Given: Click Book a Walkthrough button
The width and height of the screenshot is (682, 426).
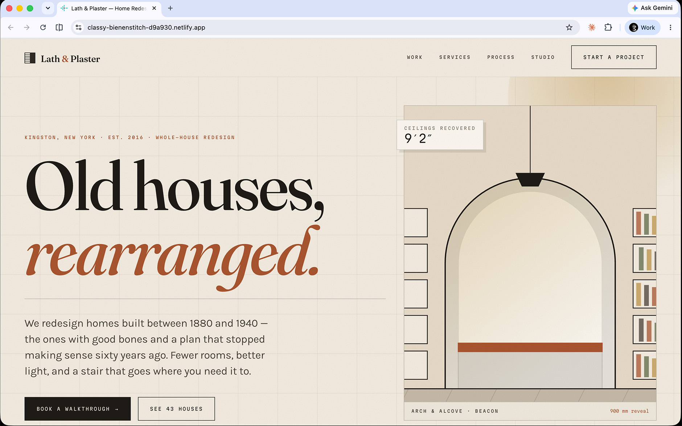Looking at the screenshot, I should point(78,409).
